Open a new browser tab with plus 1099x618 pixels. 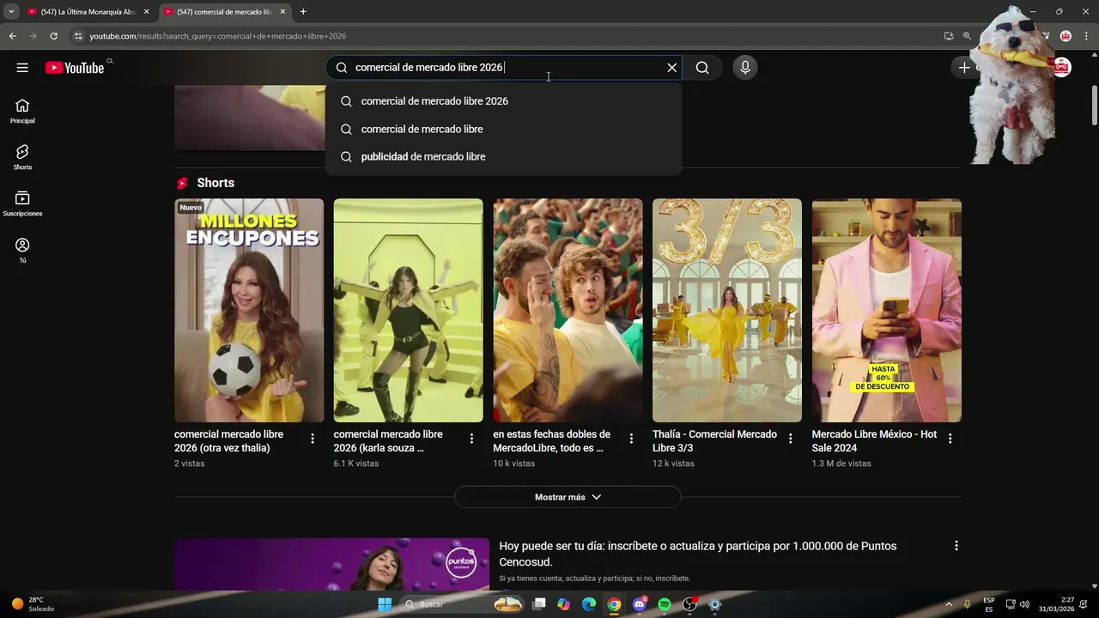pyautogui.click(x=303, y=12)
